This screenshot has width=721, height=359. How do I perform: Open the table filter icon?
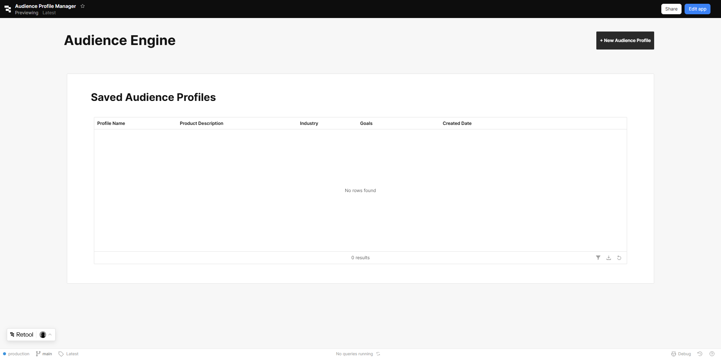[598, 258]
